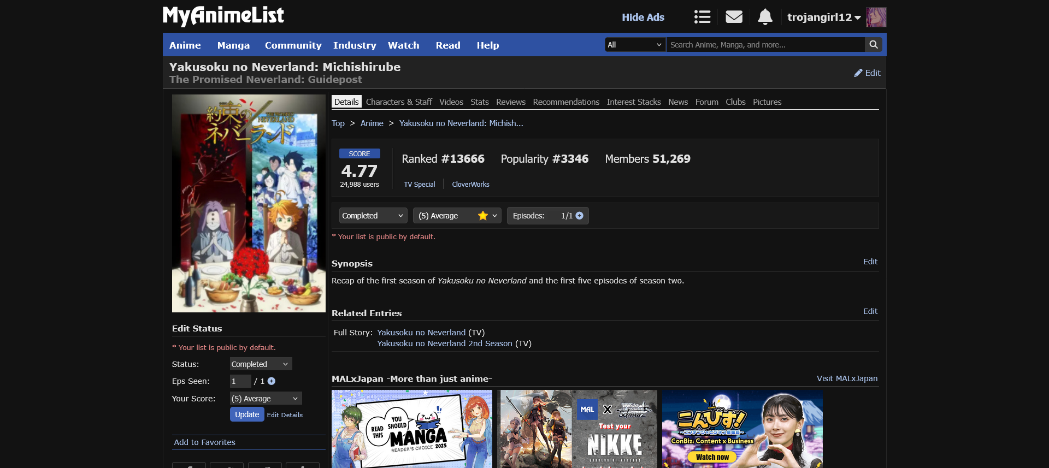
Task: Switch to the Forum tab
Action: 707,102
